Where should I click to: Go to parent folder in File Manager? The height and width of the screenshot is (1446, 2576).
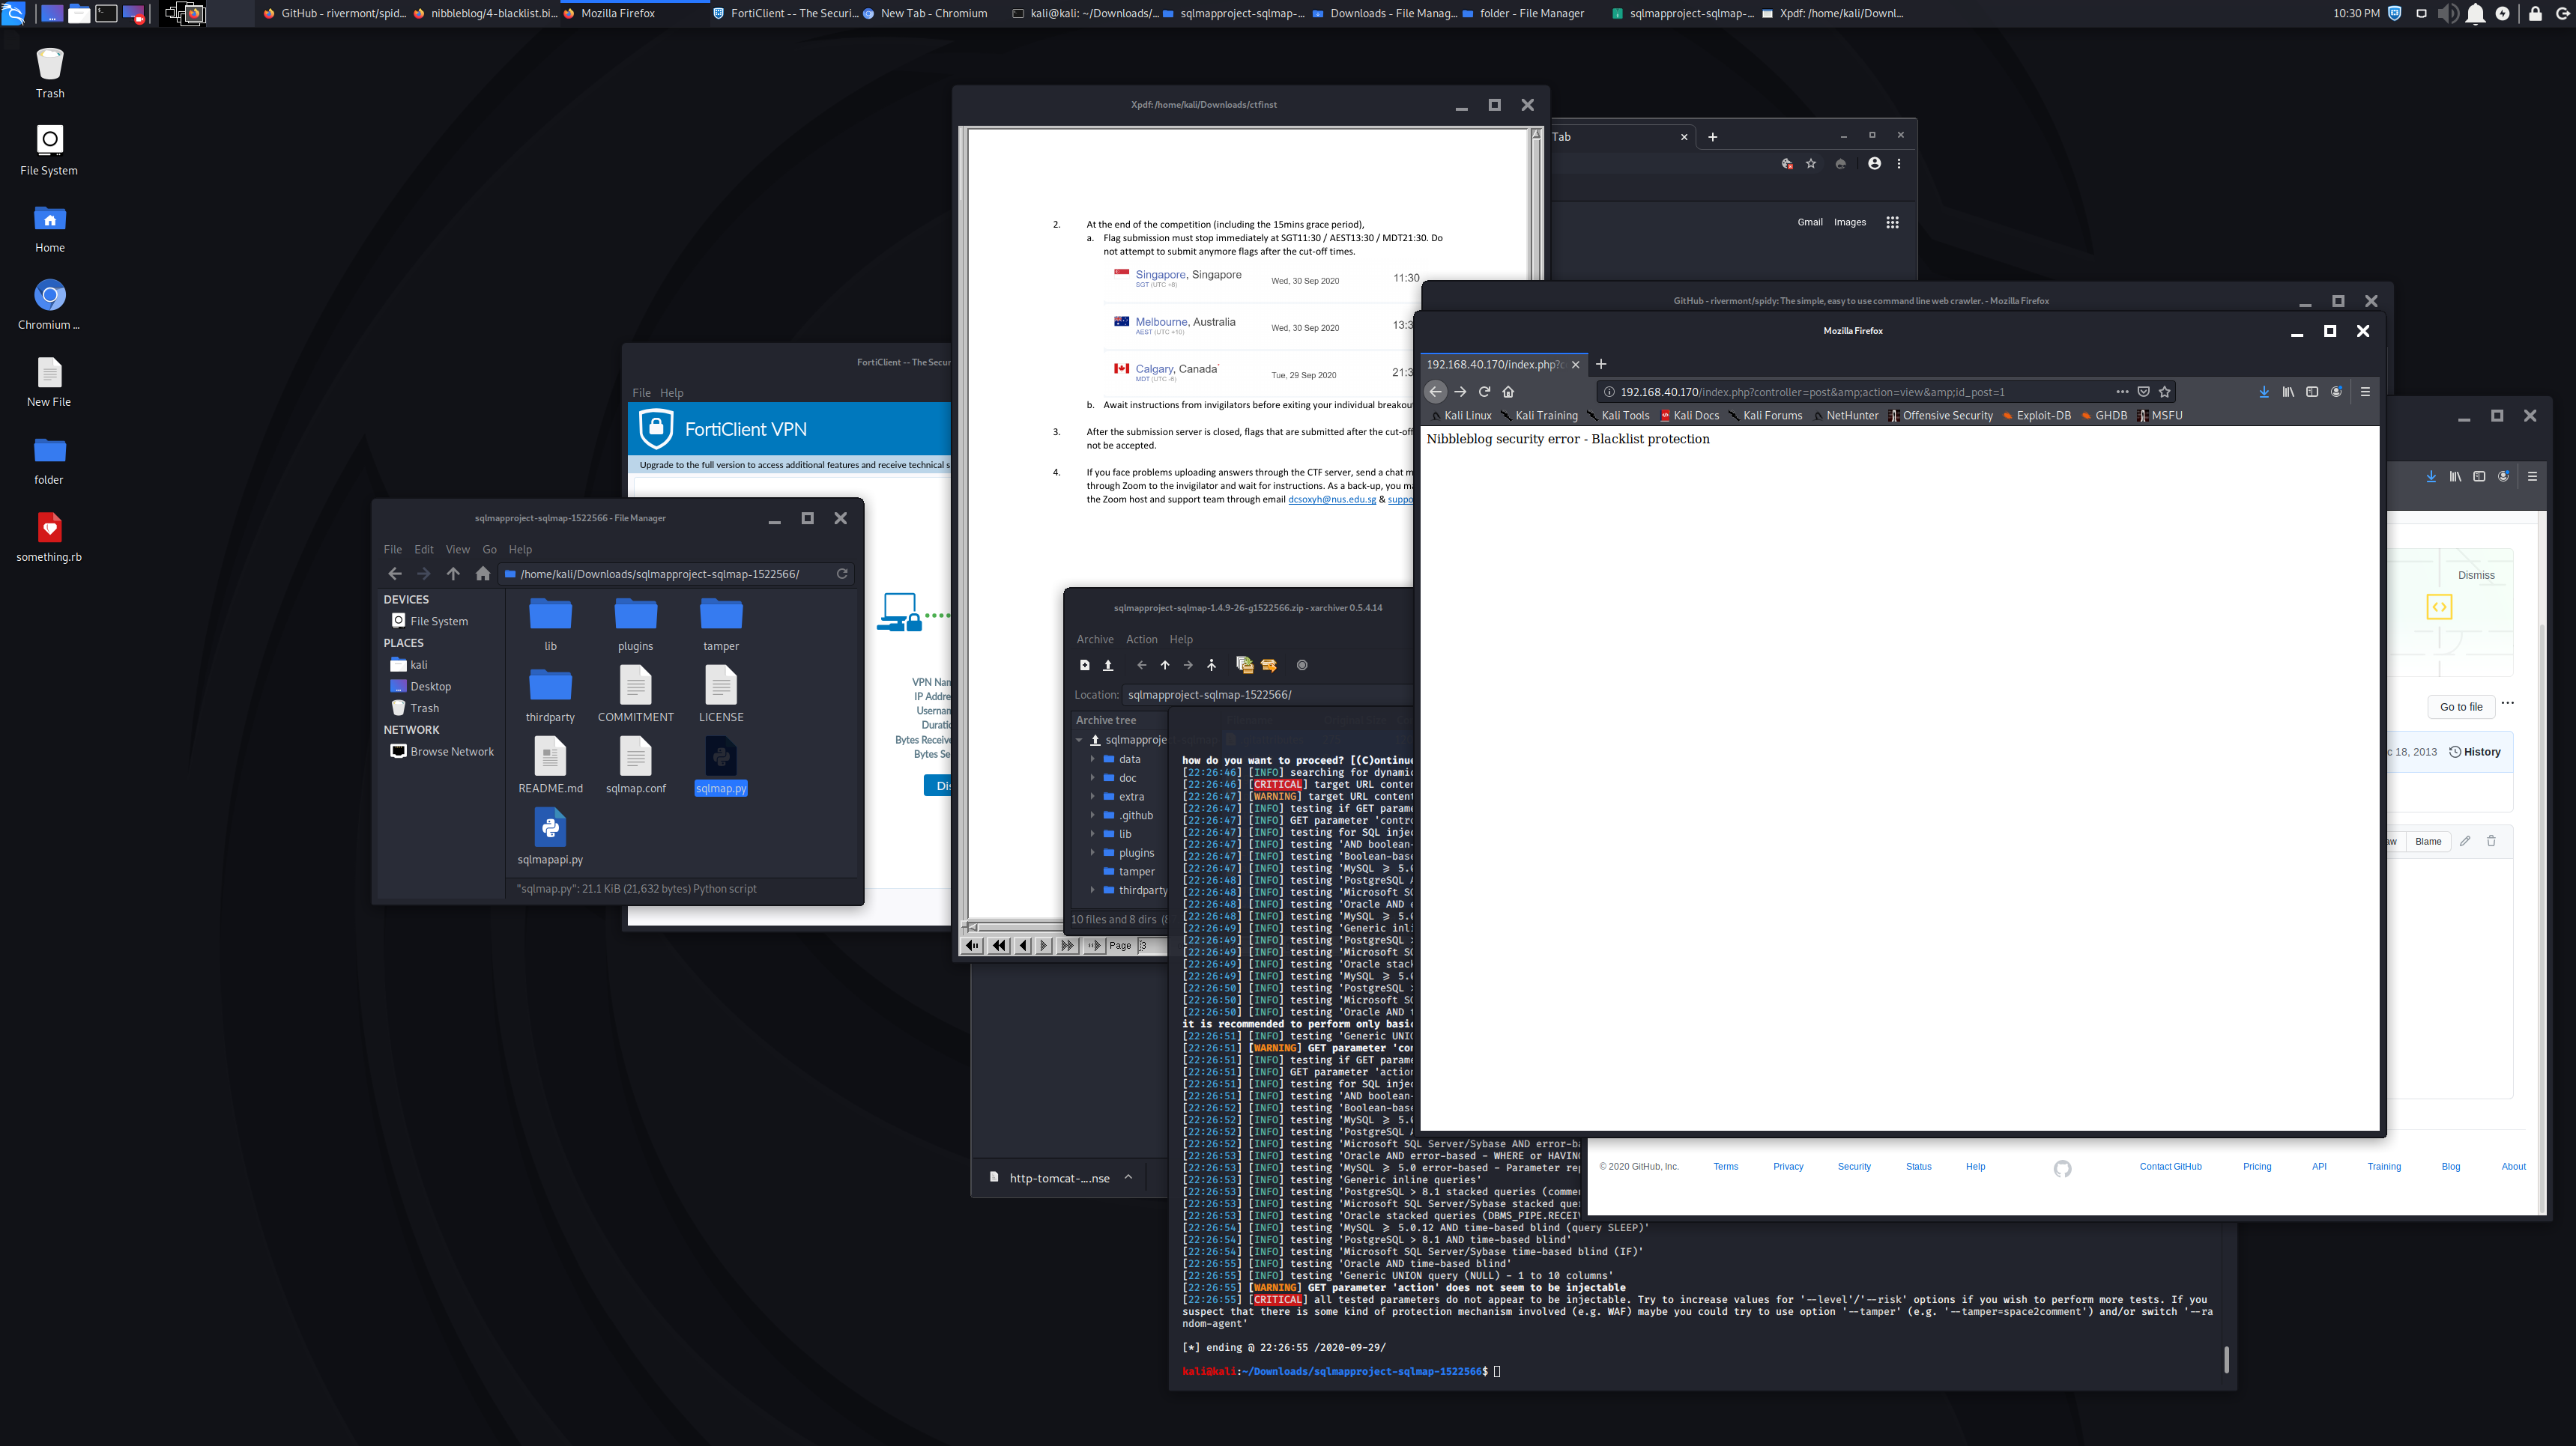(x=453, y=574)
